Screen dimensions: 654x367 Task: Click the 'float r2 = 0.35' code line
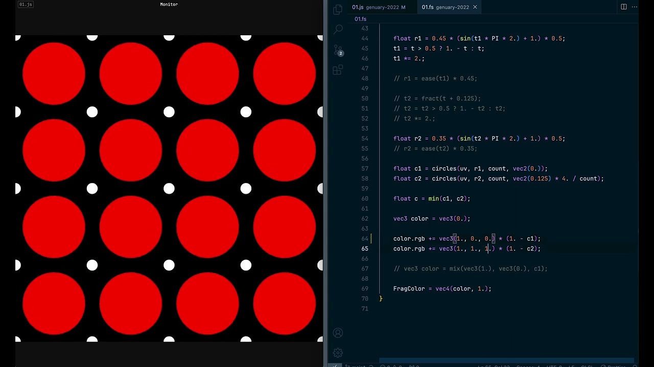pyautogui.click(x=479, y=138)
